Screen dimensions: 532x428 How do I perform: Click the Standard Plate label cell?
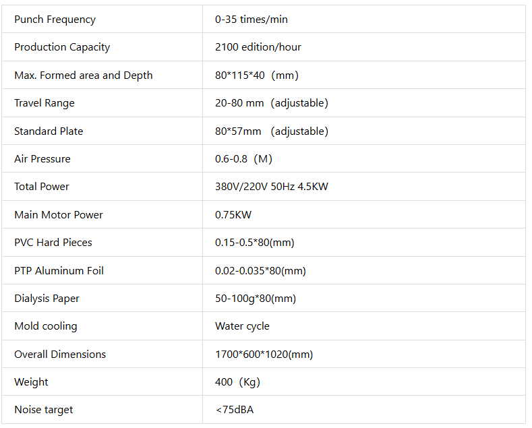(x=49, y=131)
